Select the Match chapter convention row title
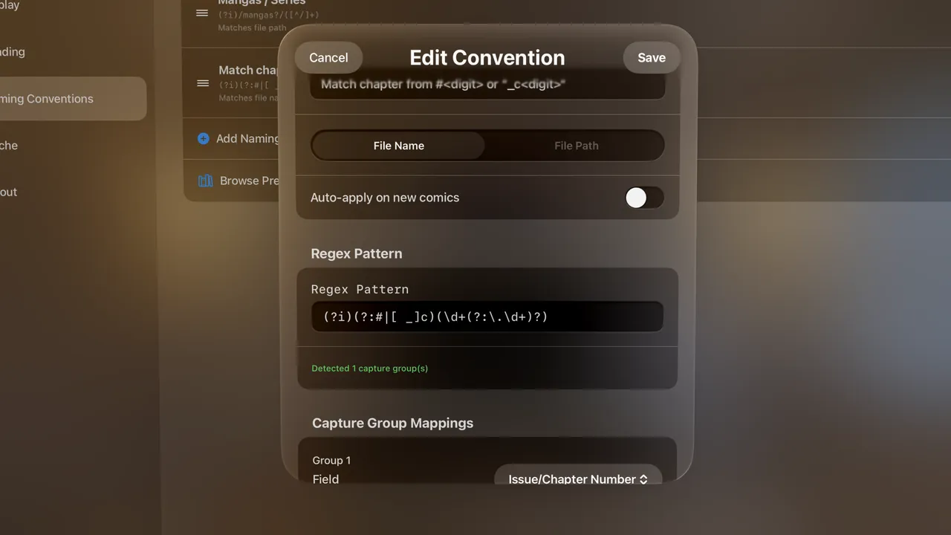 tap(248, 70)
